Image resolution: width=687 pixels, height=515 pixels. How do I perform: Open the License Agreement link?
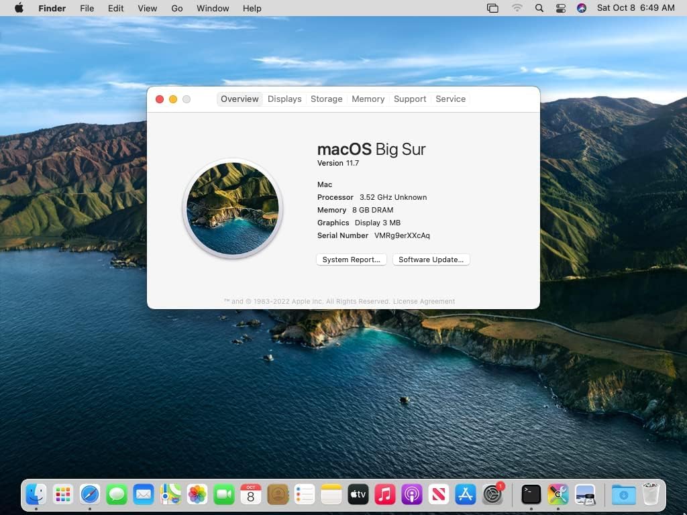424,301
